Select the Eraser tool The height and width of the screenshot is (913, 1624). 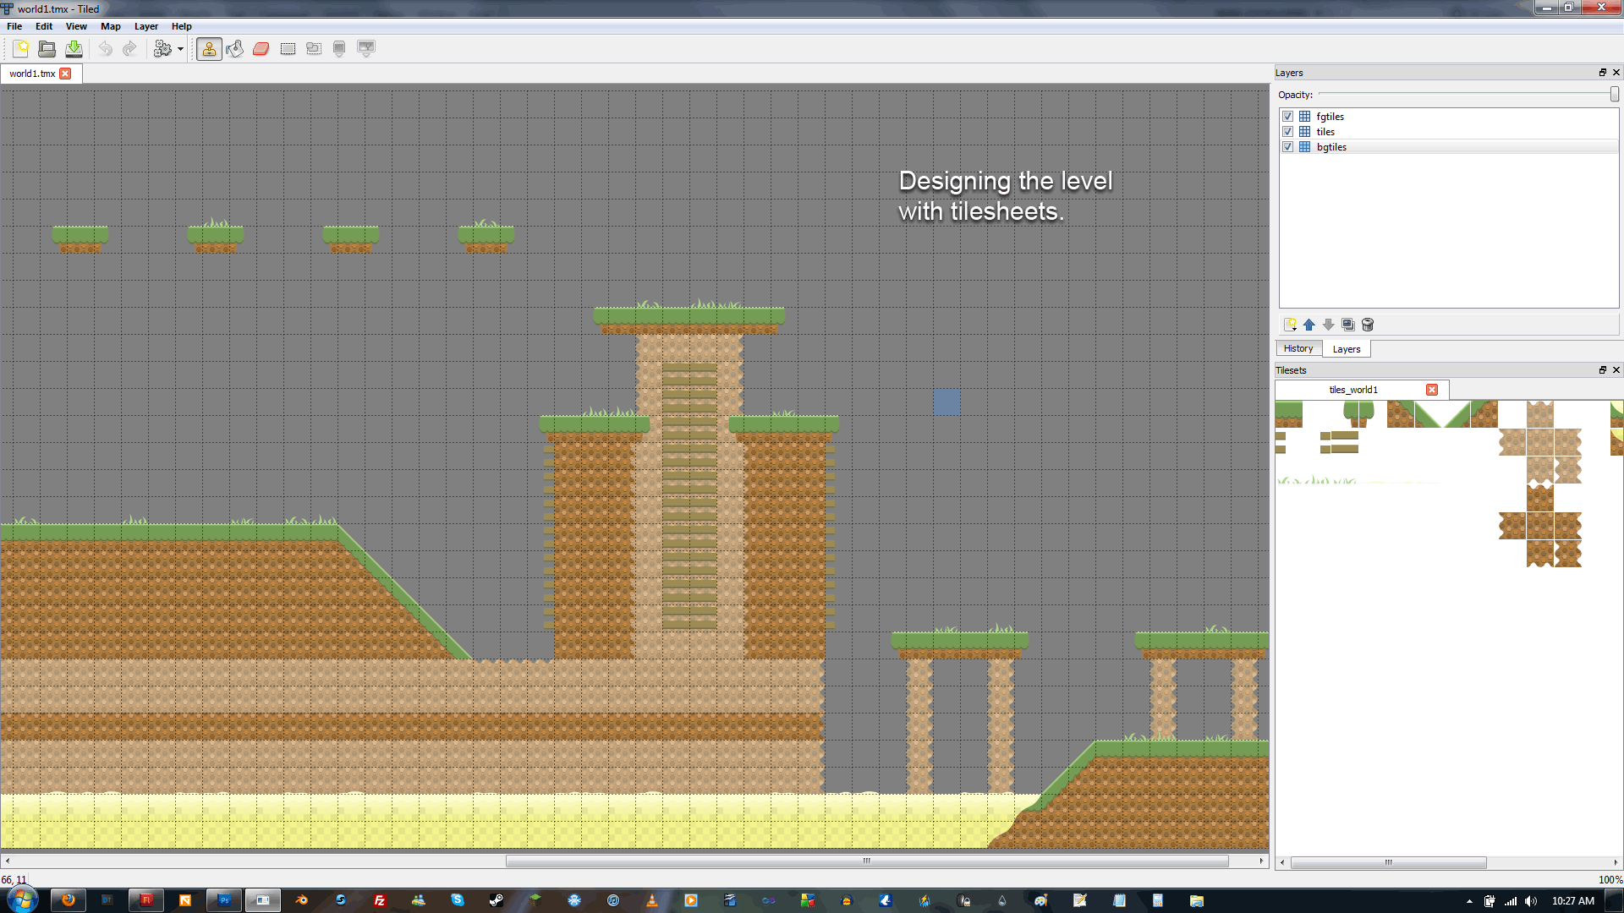click(261, 49)
